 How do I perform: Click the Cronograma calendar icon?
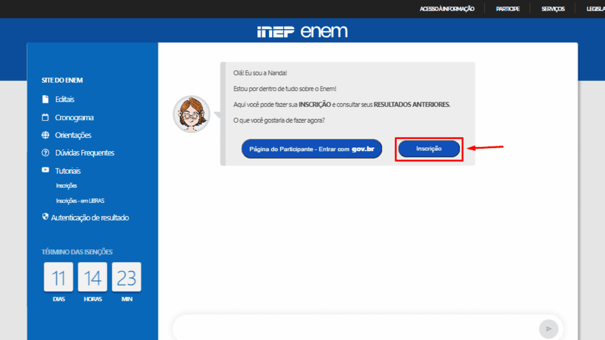coord(45,117)
